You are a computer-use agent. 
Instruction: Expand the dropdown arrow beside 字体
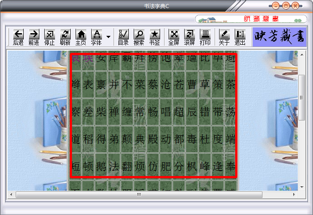click(108, 37)
